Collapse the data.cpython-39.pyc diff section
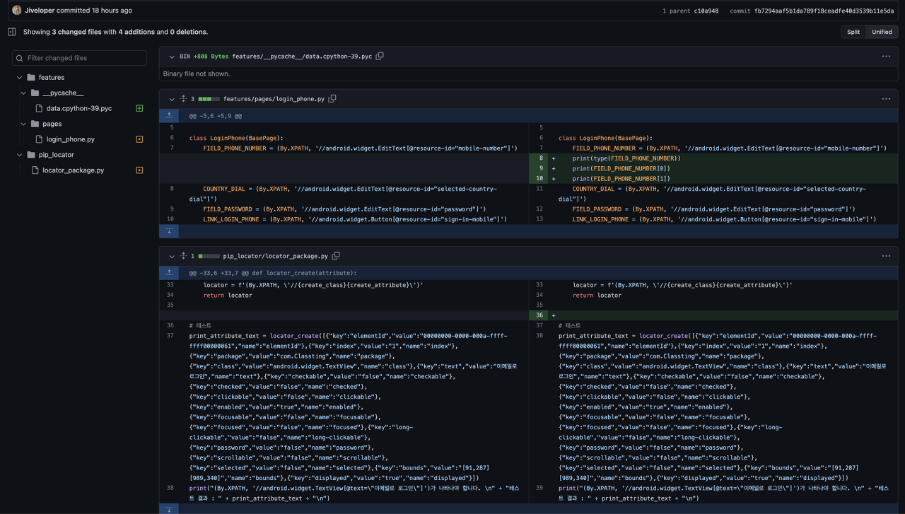905x514 pixels. [x=171, y=57]
